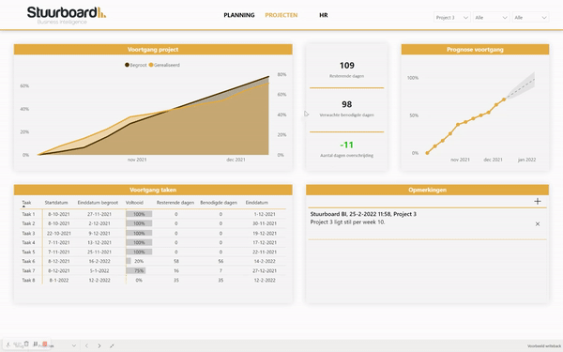Switch to the PROJECTEN tab

(281, 15)
